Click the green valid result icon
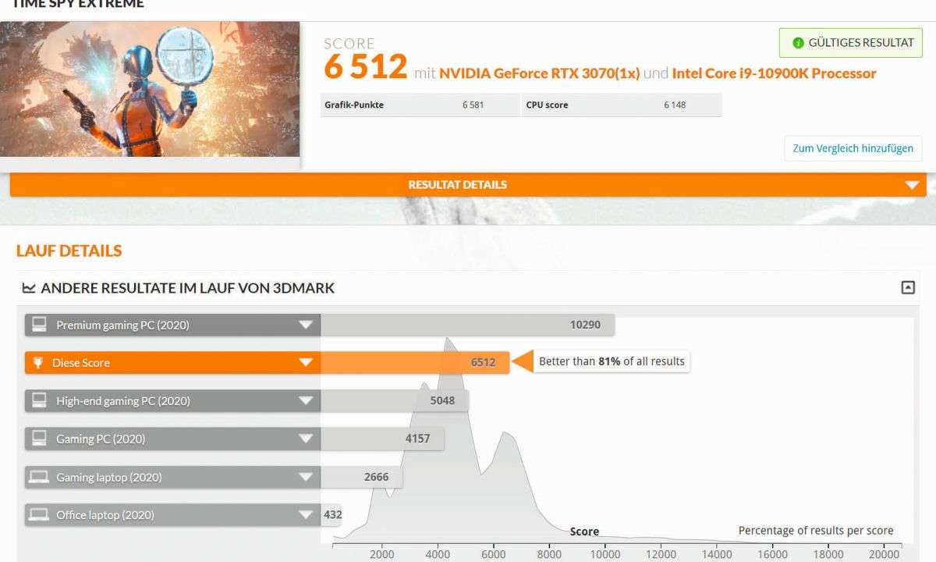 (798, 43)
